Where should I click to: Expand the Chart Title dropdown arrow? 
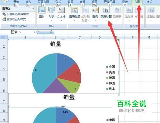[75, 20]
